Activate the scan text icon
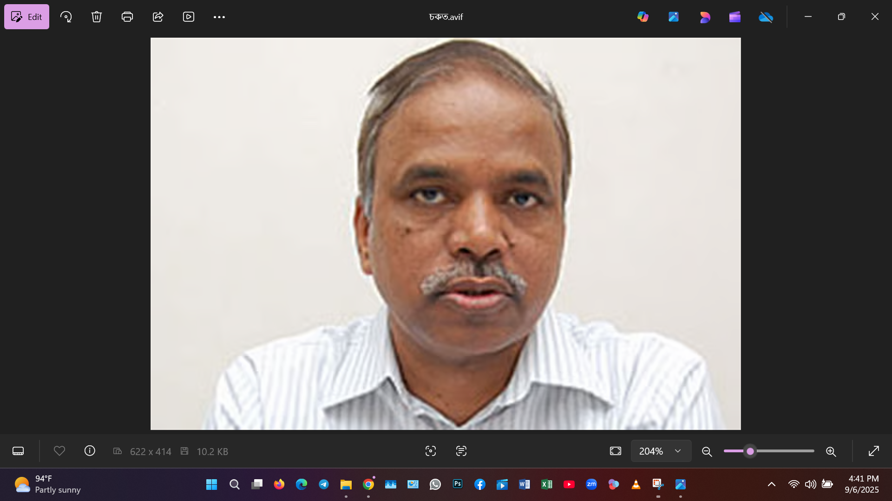 [461, 451]
